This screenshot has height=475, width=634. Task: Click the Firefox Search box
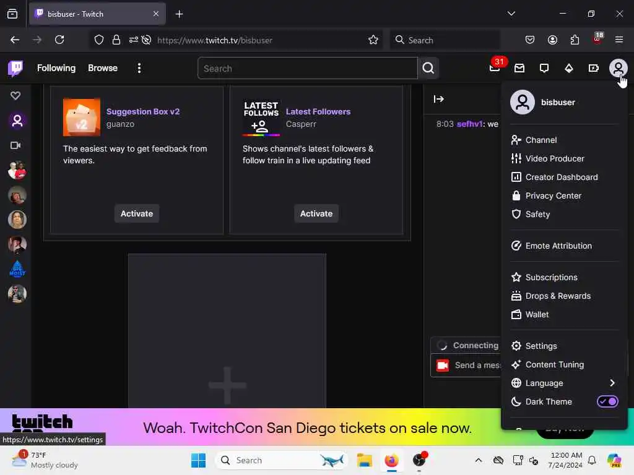[445, 40]
